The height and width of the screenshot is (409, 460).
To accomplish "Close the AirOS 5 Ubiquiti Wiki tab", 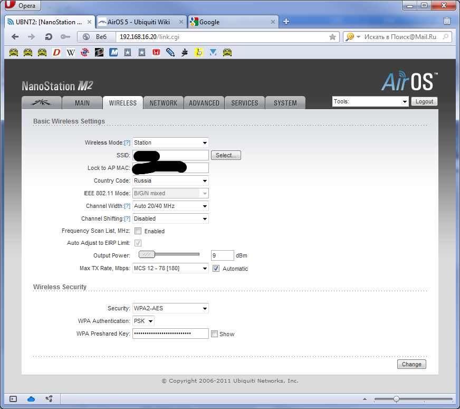I will coord(181,22).
